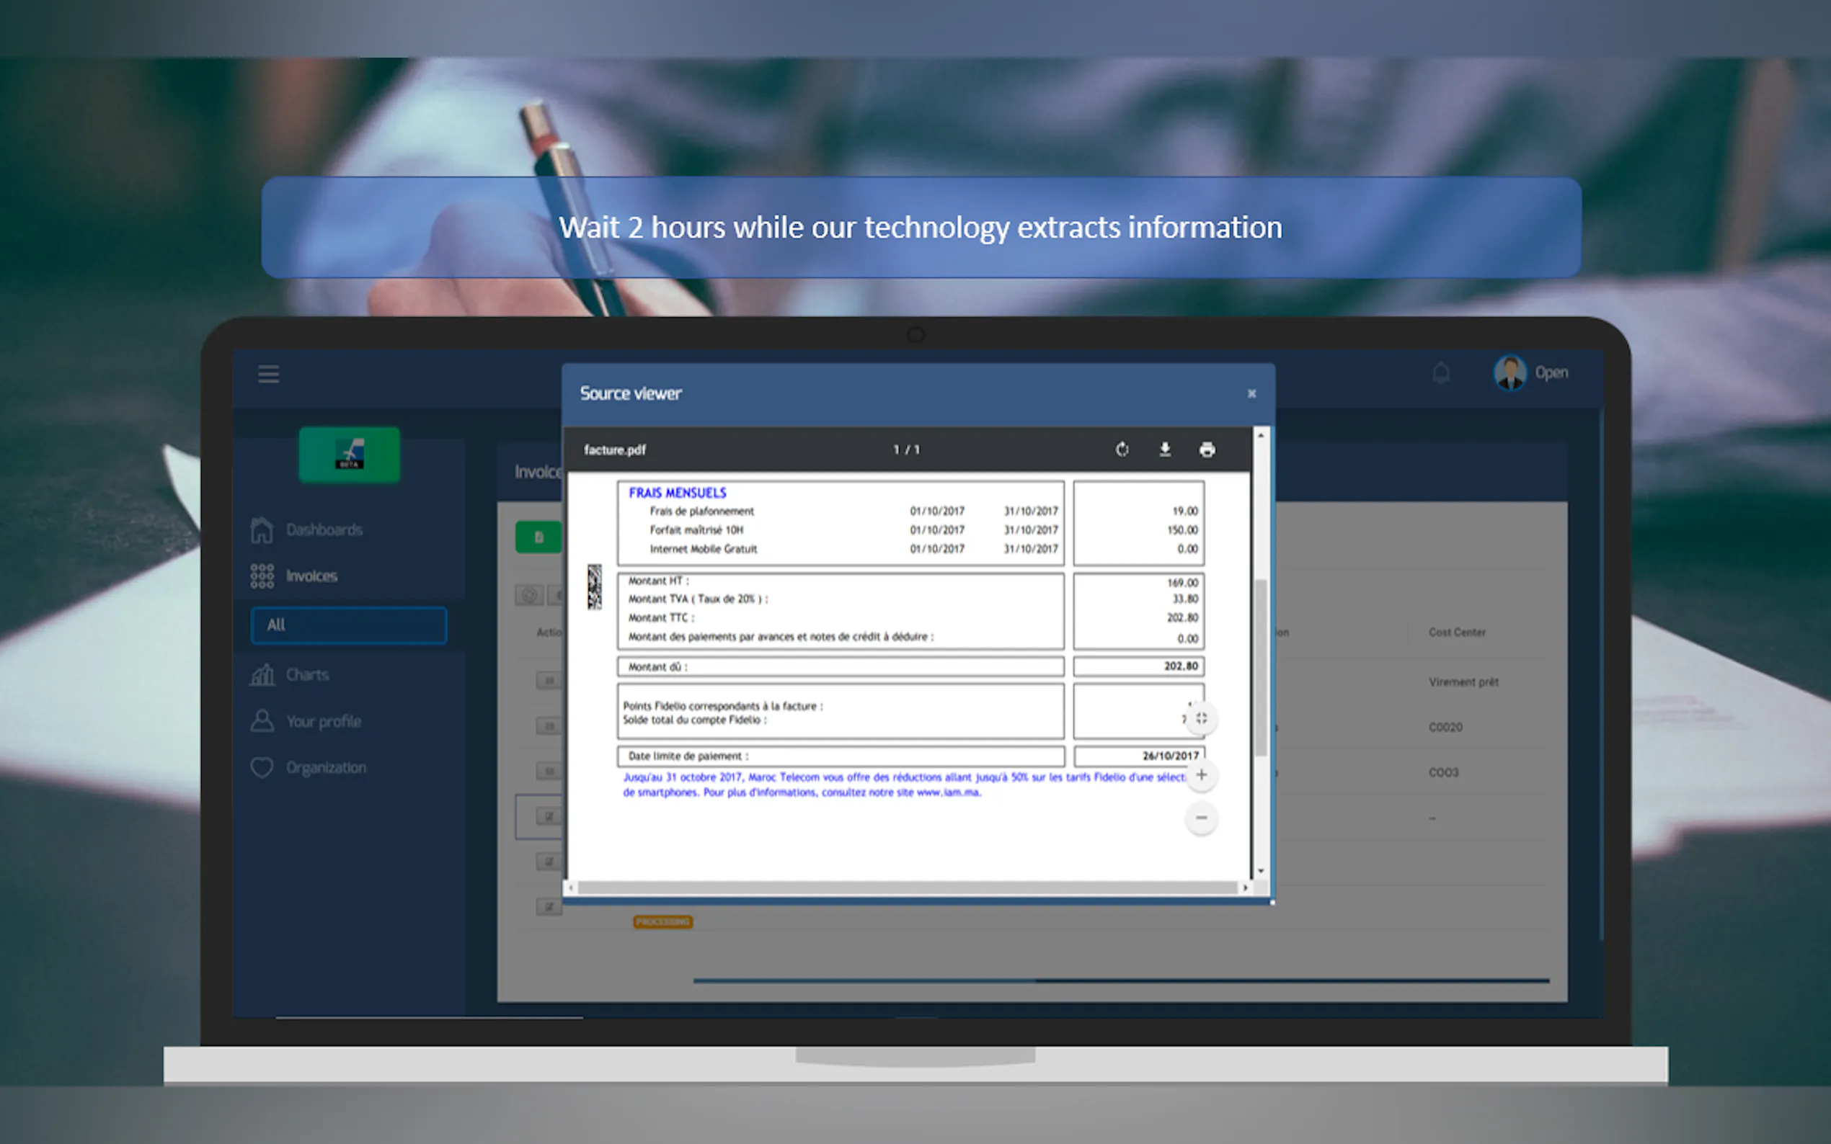Zoom in on the PDF with plus
1831x1144 pixels.
1201,774
